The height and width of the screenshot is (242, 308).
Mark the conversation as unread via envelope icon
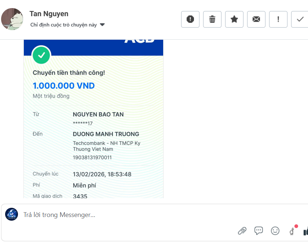tap(256, 19)
